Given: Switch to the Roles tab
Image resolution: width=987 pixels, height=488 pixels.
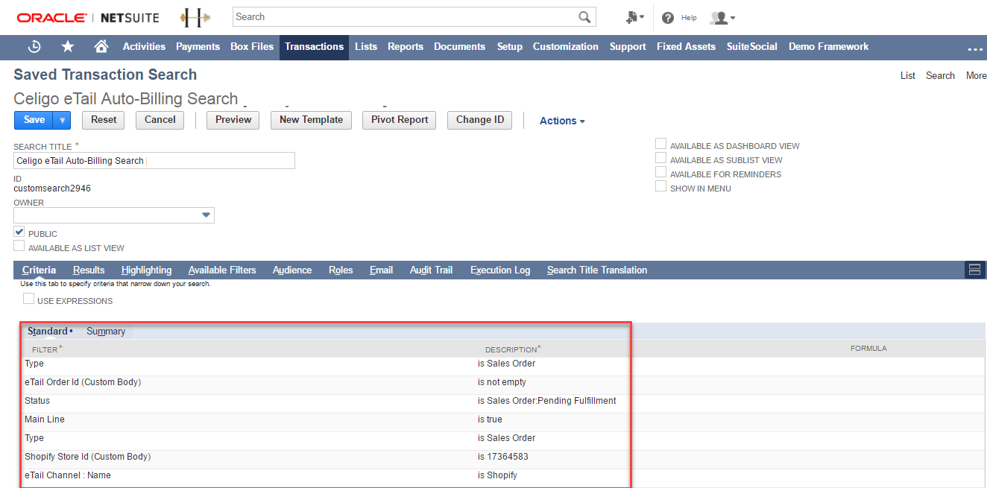Looking at the screenshot, I should (341, 270).
